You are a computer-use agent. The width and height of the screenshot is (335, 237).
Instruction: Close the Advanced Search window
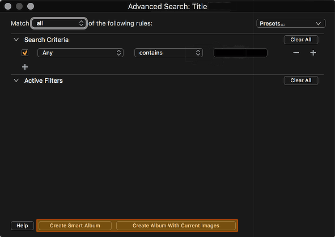point(8,6)
